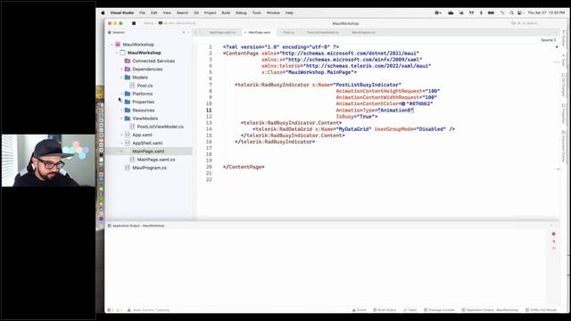Image resolution: width=571 pixels, height=321 pixels.
Task: Select the Debug configuration selector
Action: tap(149, 23)
